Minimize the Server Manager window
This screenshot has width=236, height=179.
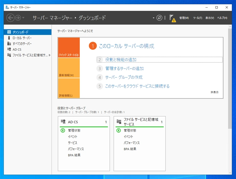tap(206, 7)
